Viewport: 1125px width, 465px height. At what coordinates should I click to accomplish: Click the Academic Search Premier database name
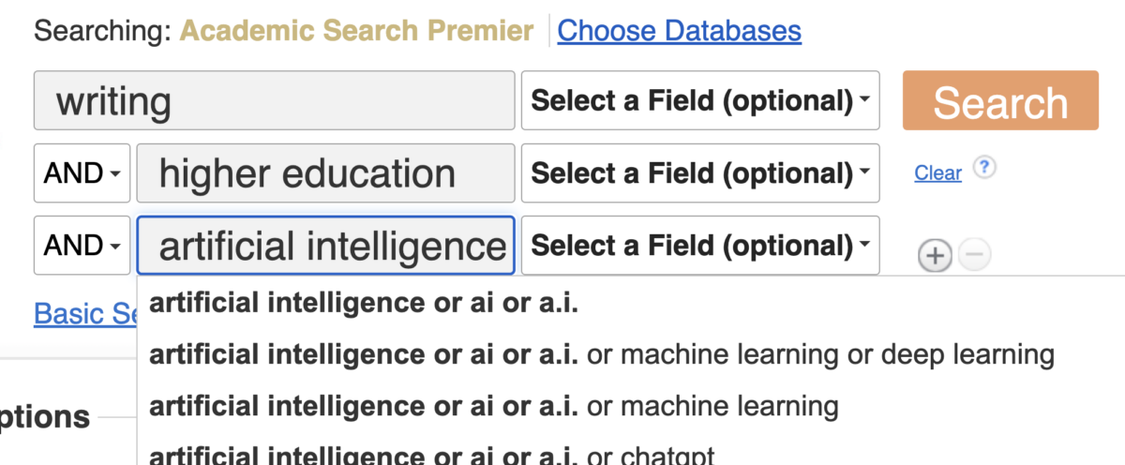click(356, 31)
